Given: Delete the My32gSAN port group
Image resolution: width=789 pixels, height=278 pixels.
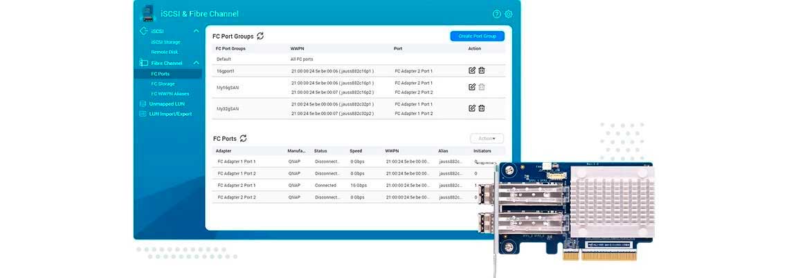Looking at the screenshot, I should (x=482, y=108).
